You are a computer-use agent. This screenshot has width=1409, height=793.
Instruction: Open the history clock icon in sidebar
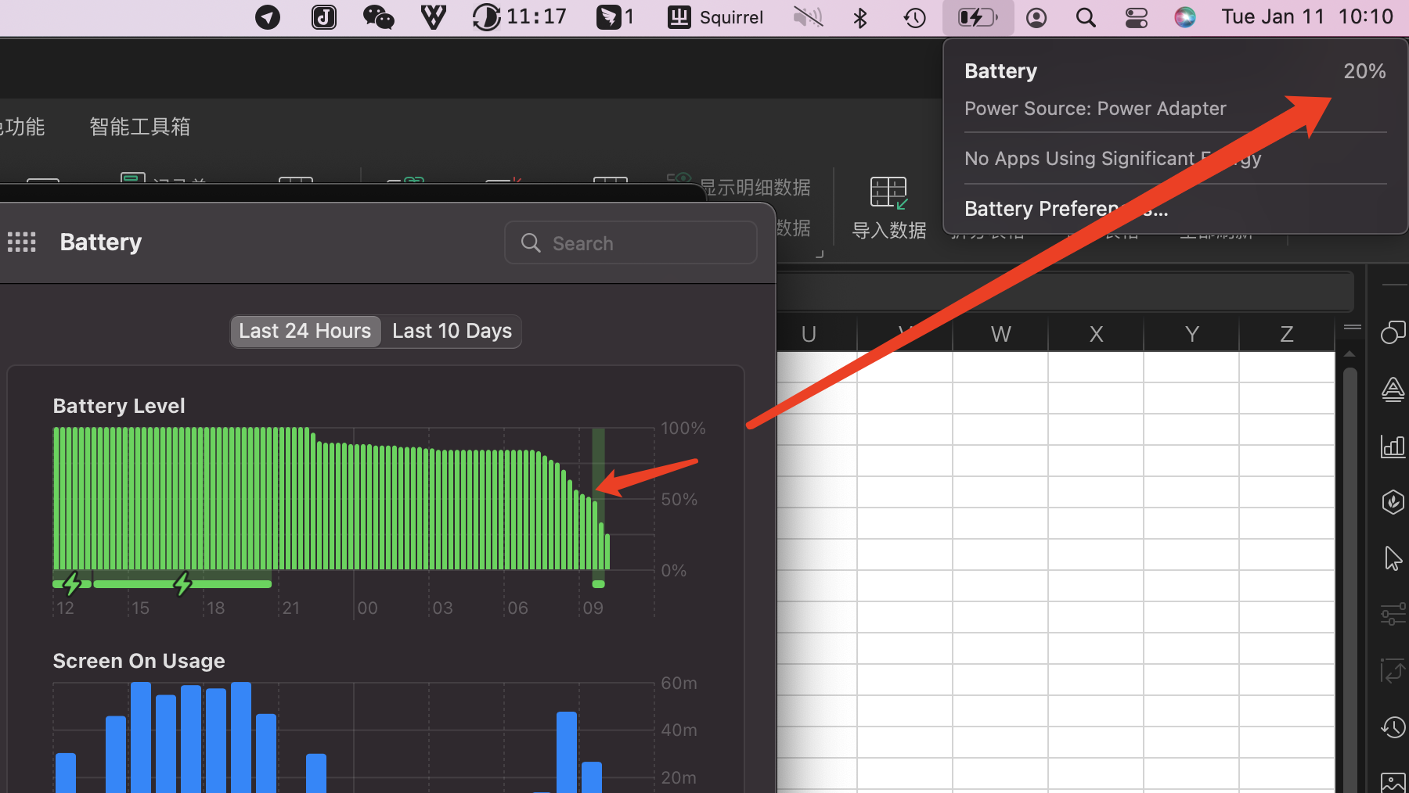(1393, 727)
